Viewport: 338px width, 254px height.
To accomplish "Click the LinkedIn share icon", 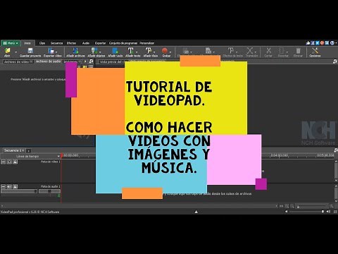I will [327, 43].
